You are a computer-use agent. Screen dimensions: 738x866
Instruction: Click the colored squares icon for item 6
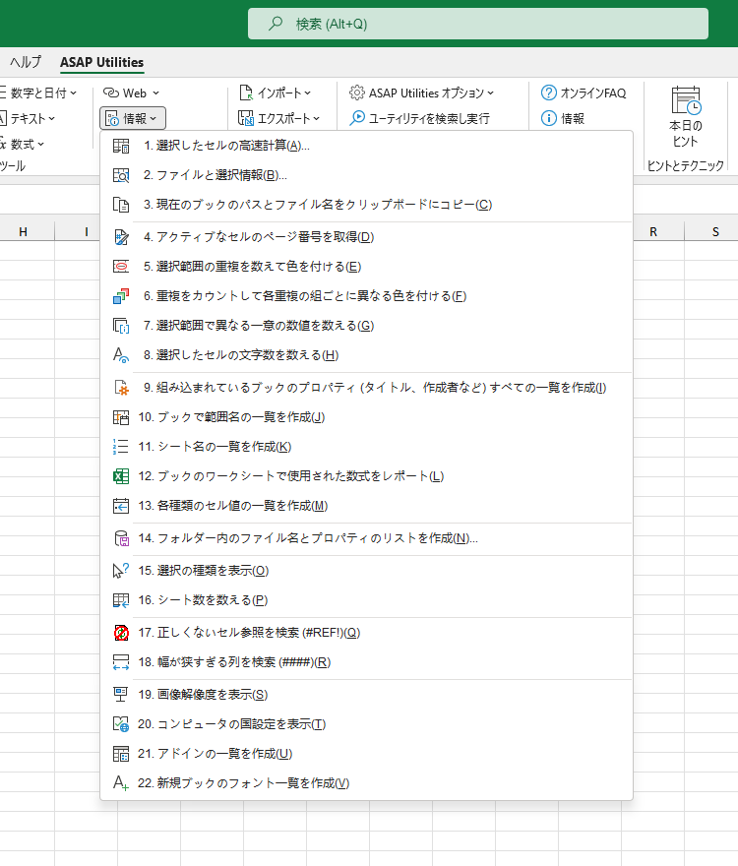[121, 296]
